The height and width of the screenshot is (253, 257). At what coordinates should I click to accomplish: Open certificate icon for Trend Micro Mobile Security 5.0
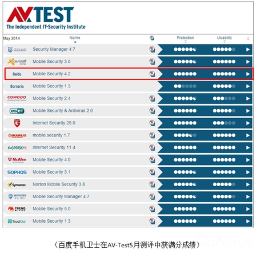[152, 209]
